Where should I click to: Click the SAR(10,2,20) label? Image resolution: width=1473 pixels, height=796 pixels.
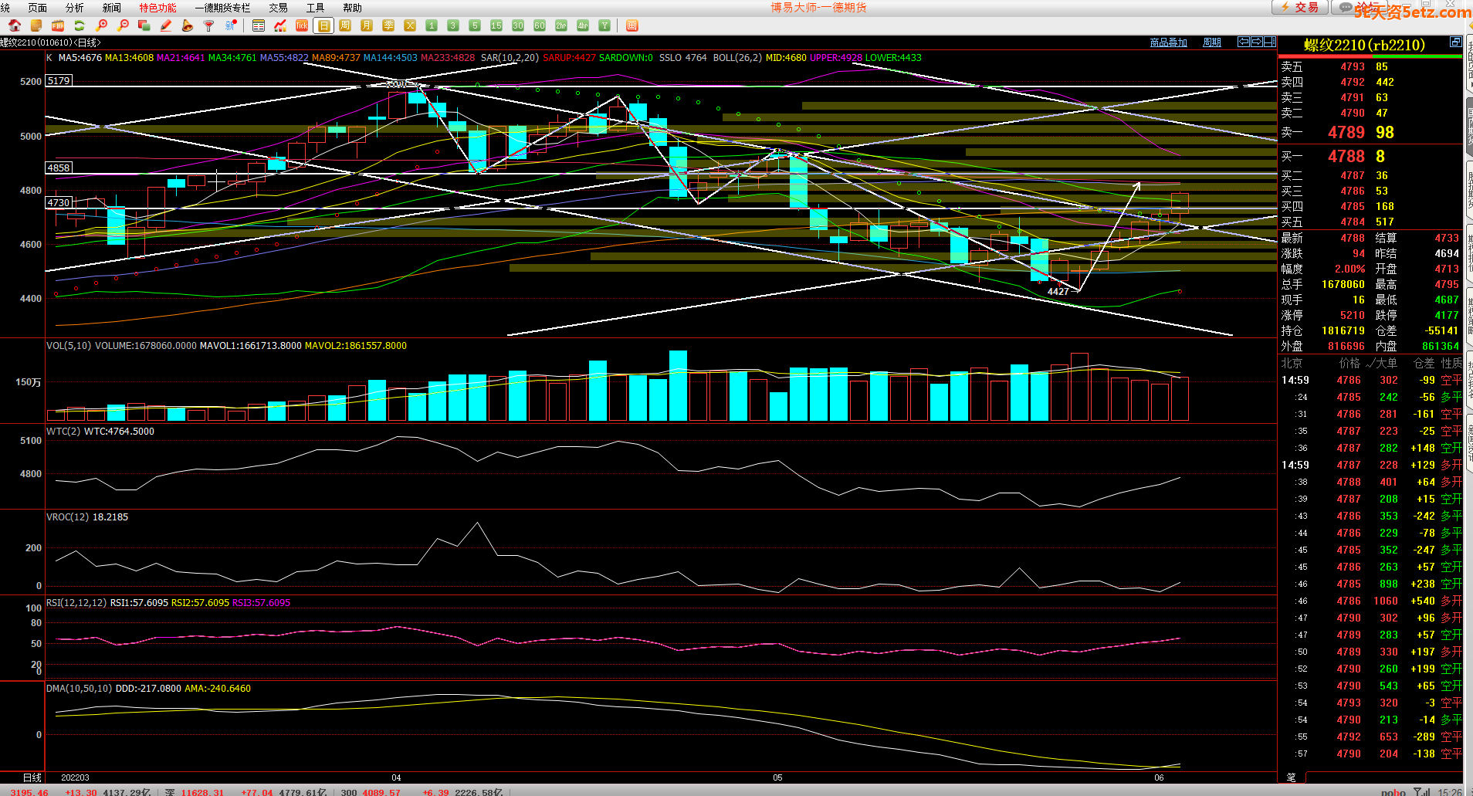click(x=510, y=58)
